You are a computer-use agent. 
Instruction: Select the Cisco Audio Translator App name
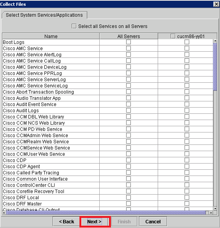coord(32,98)
